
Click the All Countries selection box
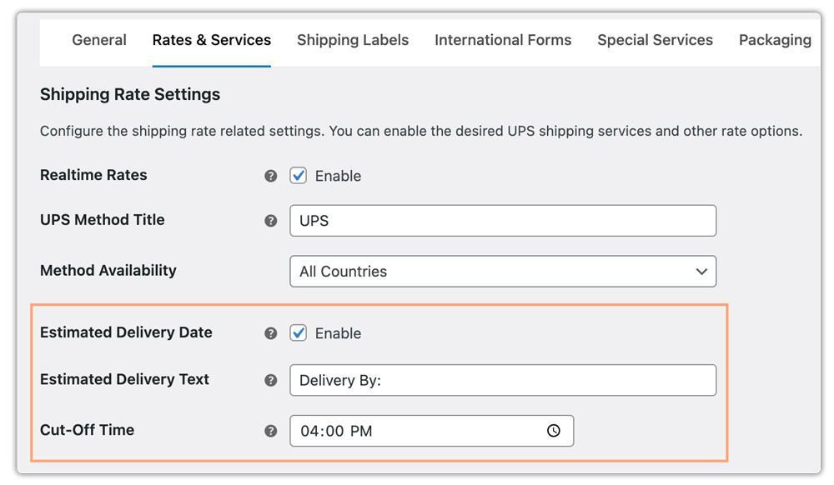503,271
